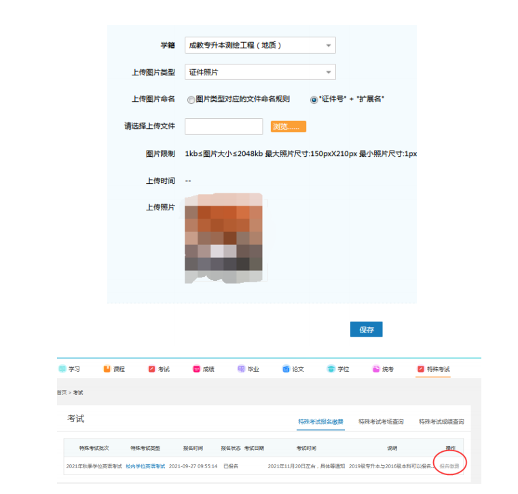Click the uploaded photo thumbnail

coord(223,237)
